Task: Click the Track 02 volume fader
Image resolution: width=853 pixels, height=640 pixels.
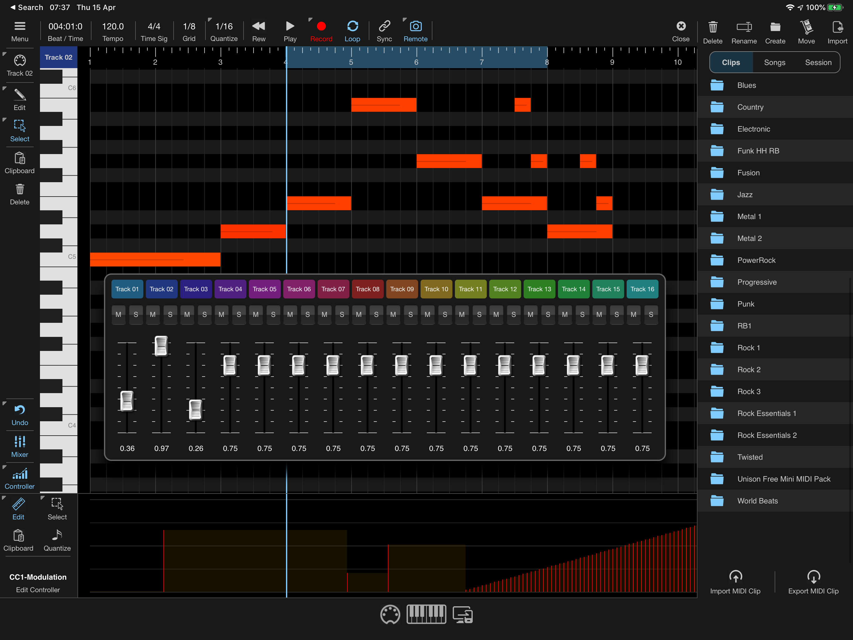Action: coord(161,346)
